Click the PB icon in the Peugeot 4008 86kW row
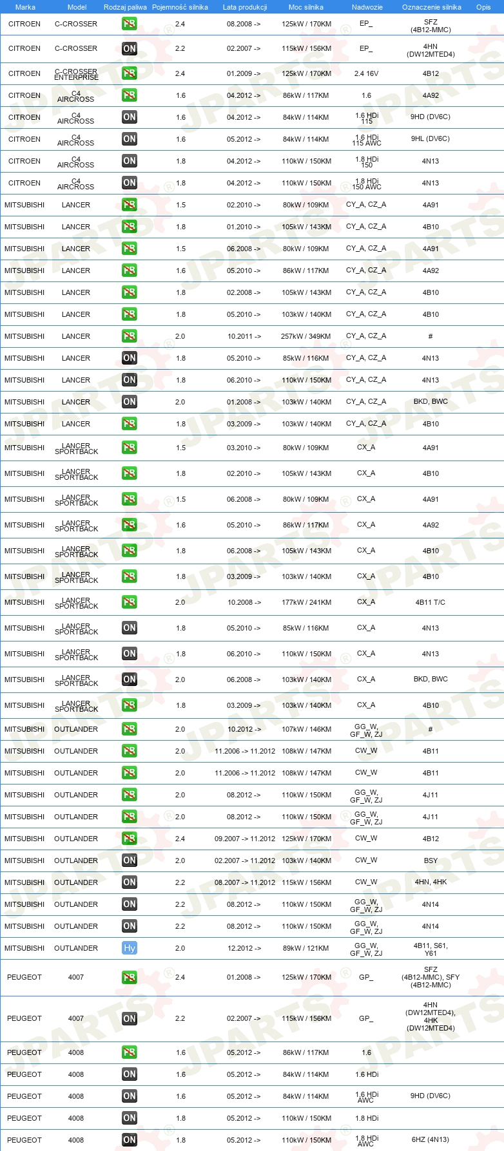The height and width of the screenshot is (1151, 504). pos(130,1052)
